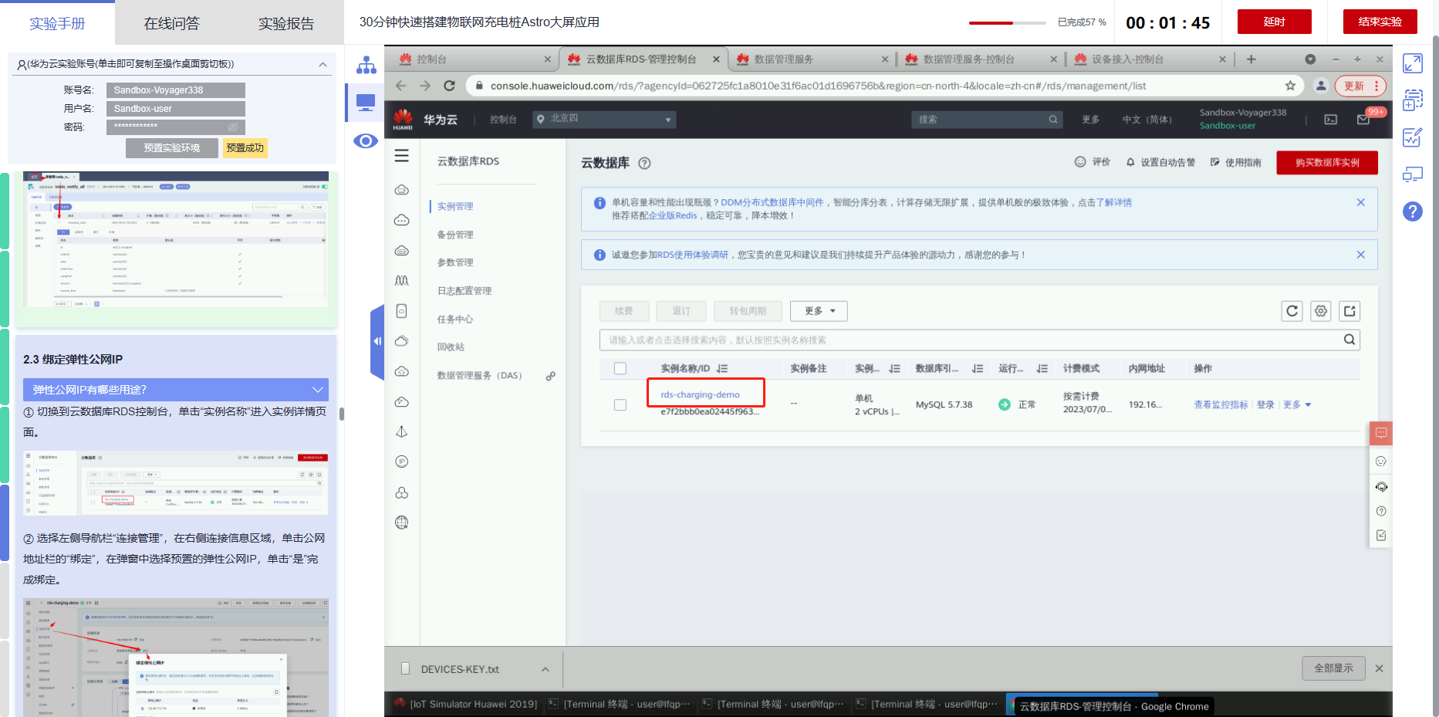Expand the 弹性公网IP有哪些用途? accordion
This screenshot has height=717, width=1439.
[x=176, y=390]
